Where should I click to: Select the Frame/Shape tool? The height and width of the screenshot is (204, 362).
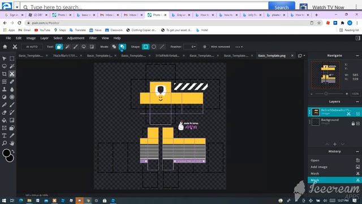click(4, 128)
